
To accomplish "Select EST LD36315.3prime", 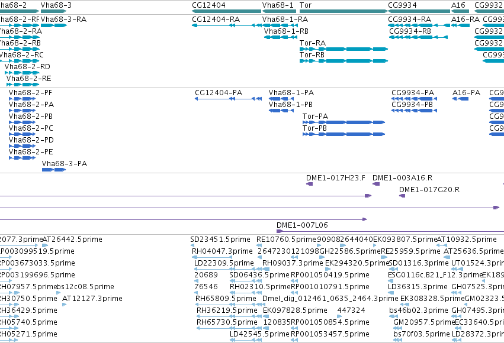I will point(418,287).
